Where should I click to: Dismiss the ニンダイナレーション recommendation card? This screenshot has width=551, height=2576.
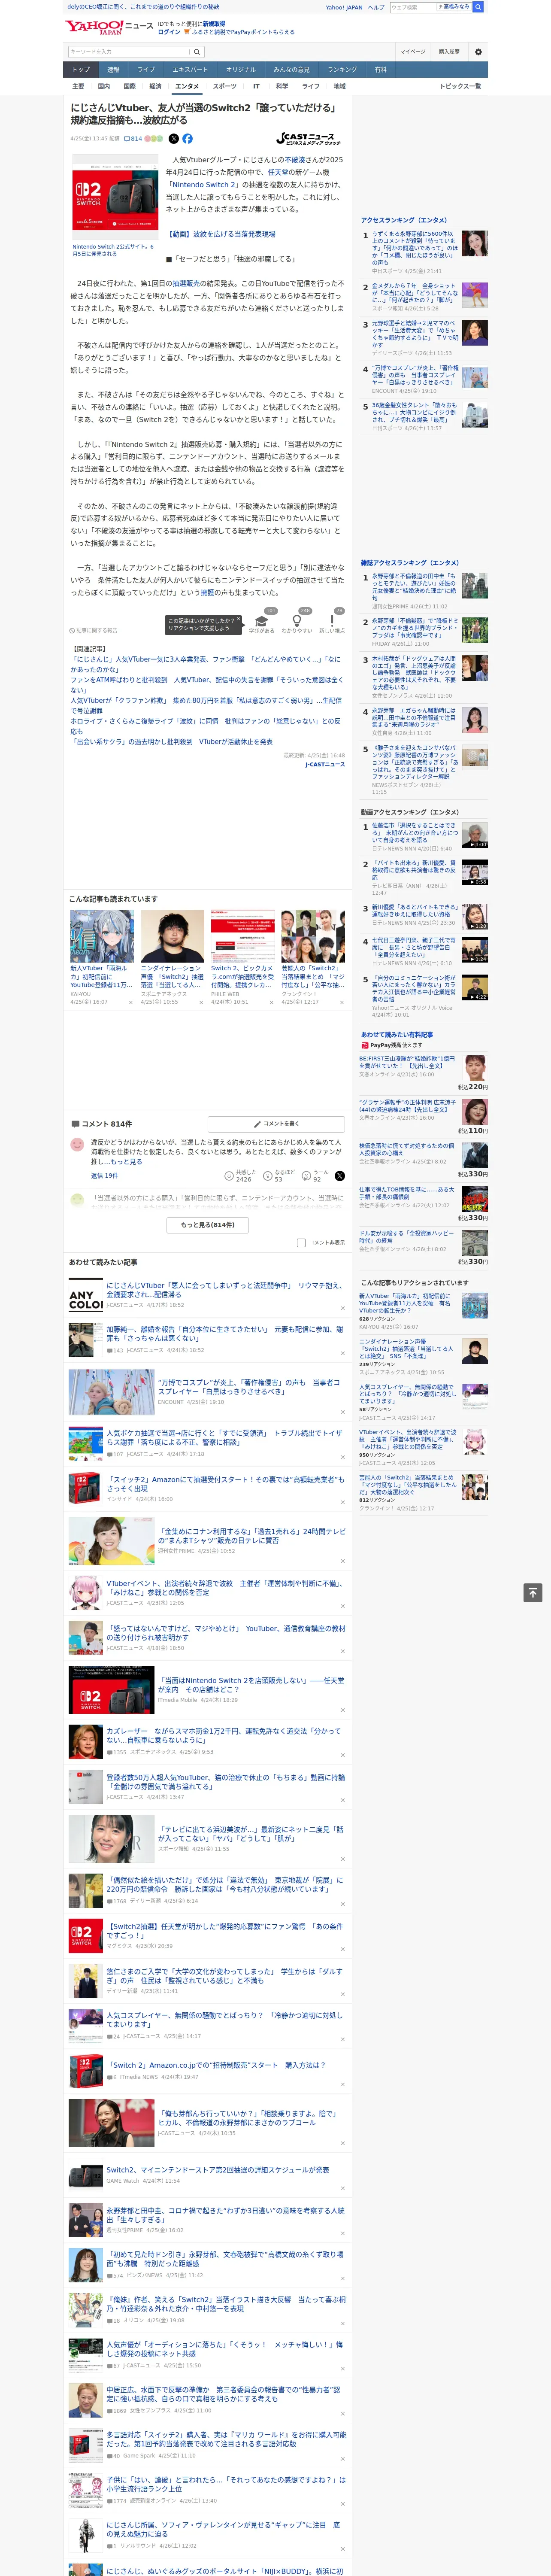point(201,1002)
